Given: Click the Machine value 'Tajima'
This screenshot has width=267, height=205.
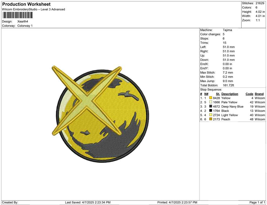Looking at the screenshot, I should (227, 30).
